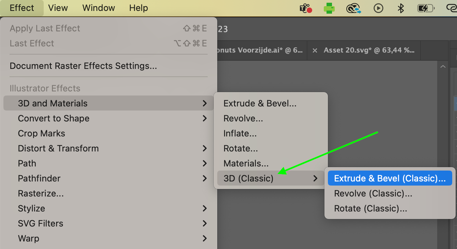Switch to the Asset 20.svg tab

(369, 50)
